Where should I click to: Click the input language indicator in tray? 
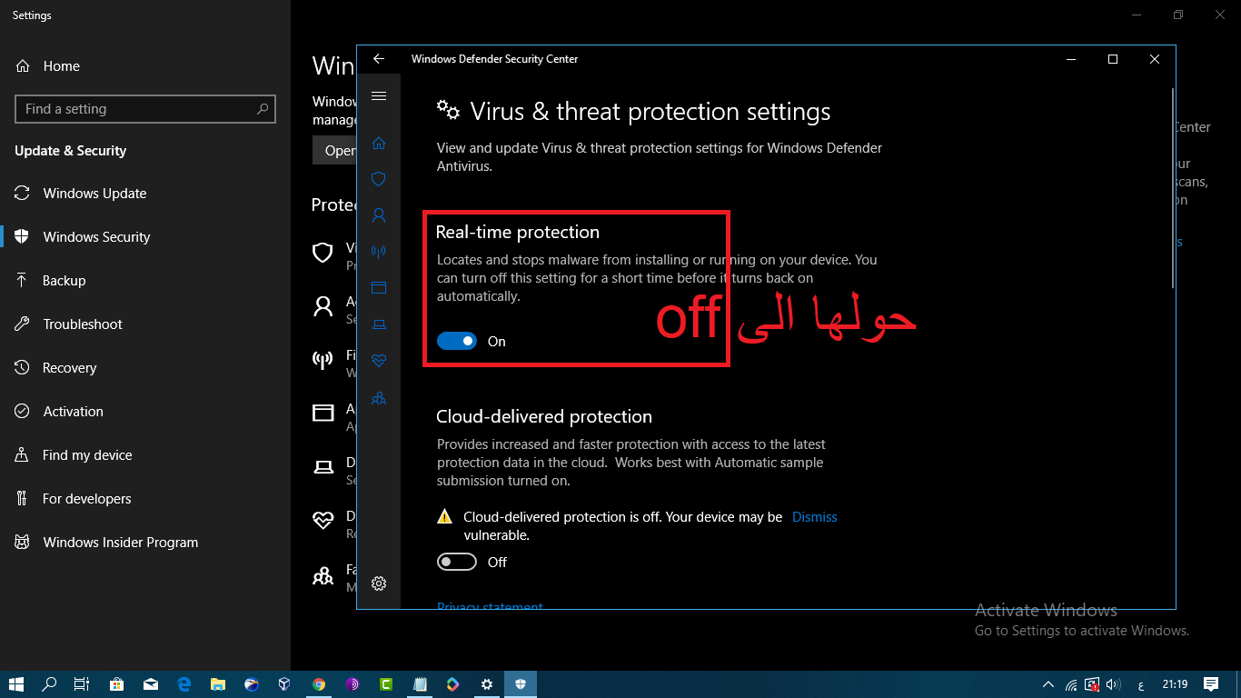pyautogui.click(x=1140, y=684)
